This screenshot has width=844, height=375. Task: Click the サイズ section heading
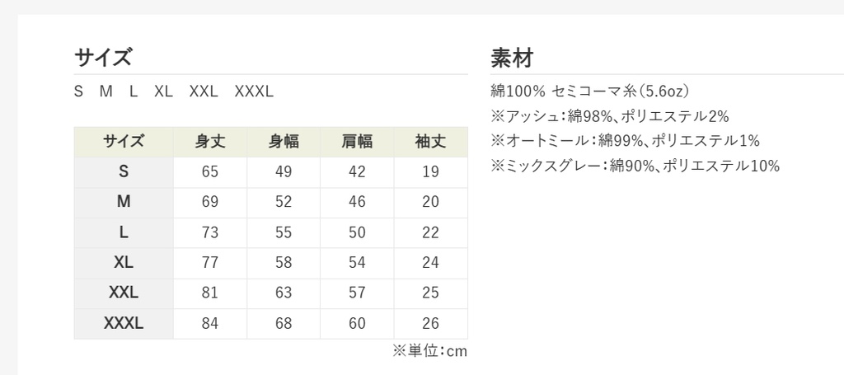click(103, 58)
